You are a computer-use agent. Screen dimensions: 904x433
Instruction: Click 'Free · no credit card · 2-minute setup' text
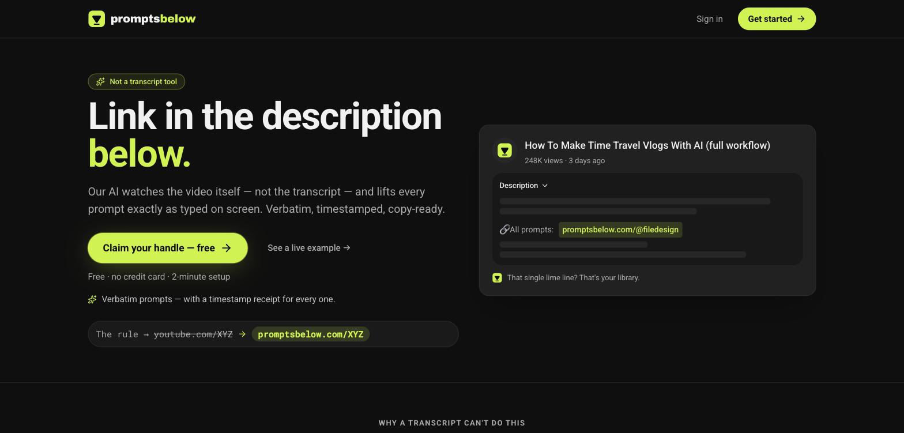pyautogui.click(x=159, y=277)
